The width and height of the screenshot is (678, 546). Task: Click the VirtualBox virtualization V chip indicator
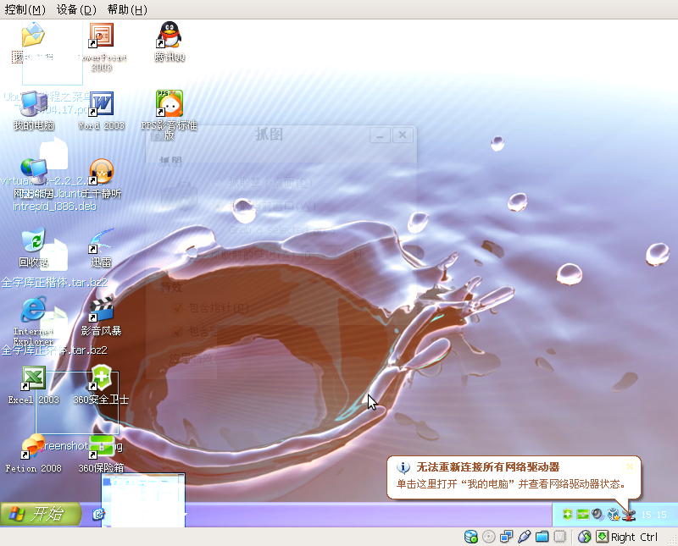click(559, 537)
